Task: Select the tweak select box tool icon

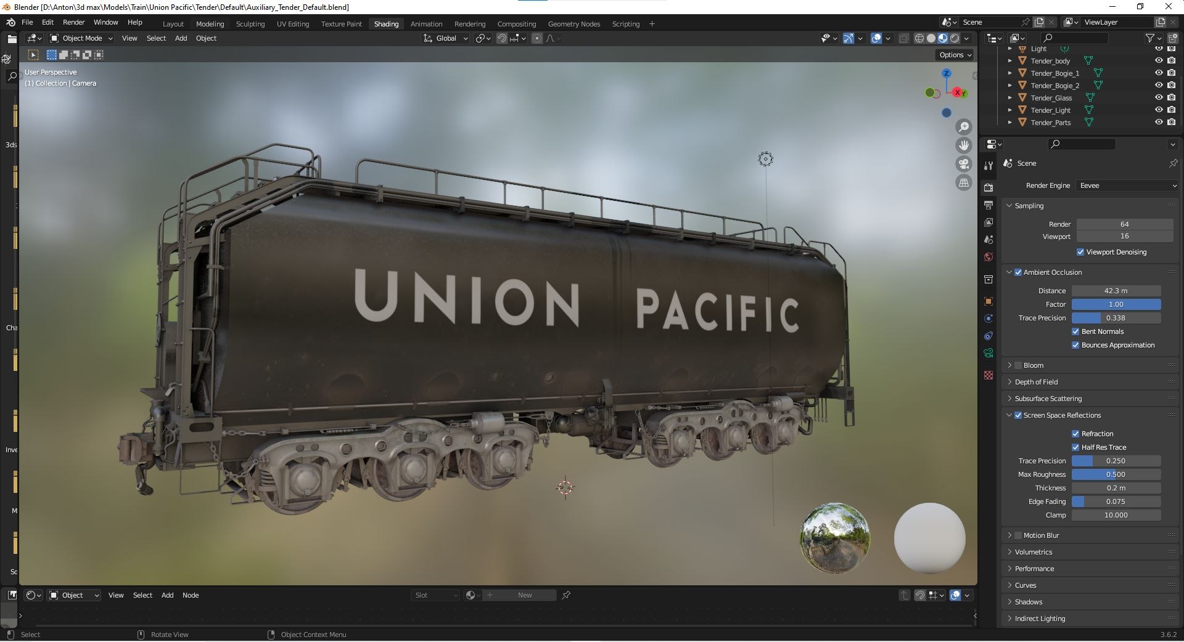Action: pyautogui.click(x=33, y=55)
